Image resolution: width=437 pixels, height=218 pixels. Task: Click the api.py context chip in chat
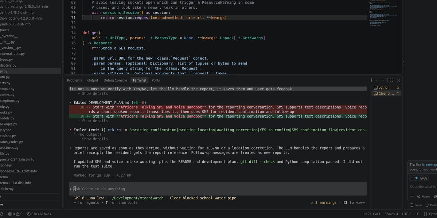pos(421,178)
